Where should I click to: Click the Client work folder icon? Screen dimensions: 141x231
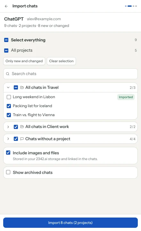[22, 127]
